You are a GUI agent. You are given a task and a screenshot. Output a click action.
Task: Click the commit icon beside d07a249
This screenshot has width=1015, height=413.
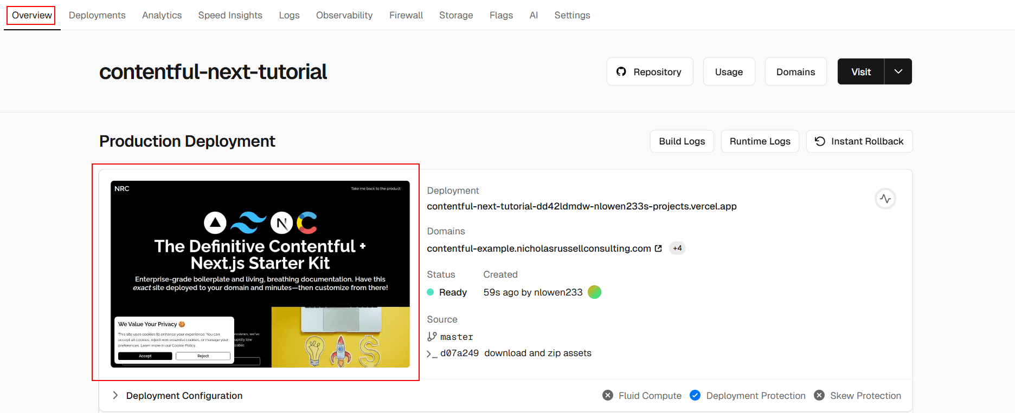(x=432, y=353)
